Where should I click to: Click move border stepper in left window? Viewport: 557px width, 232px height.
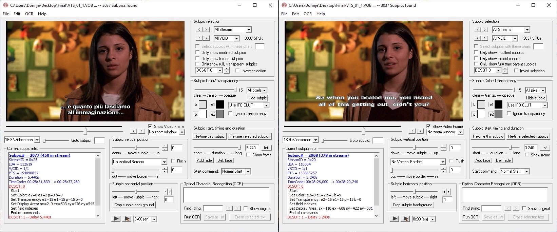click(165, 170)
